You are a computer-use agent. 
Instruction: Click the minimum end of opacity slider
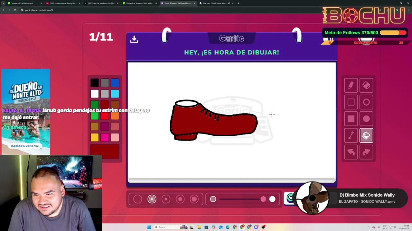[213, 199]
